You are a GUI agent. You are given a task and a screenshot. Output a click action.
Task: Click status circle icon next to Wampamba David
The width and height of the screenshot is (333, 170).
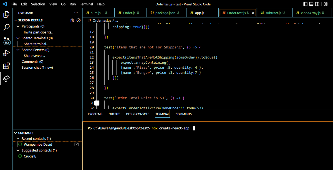click(20, 145)
